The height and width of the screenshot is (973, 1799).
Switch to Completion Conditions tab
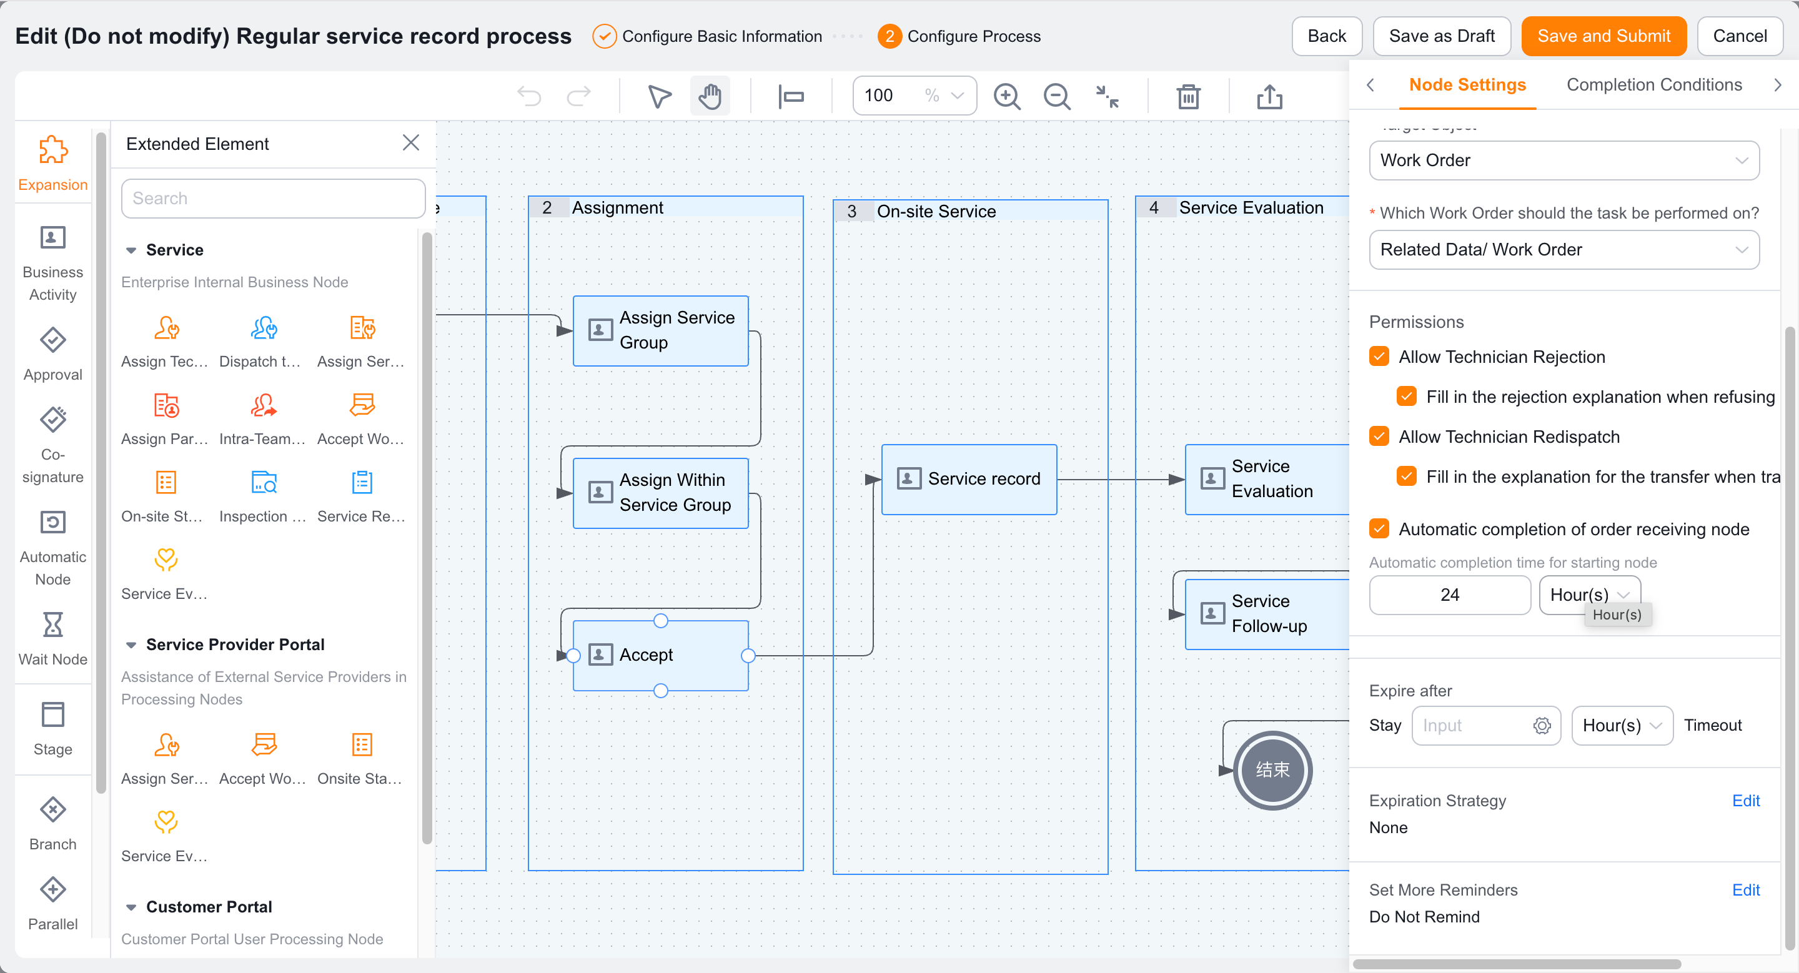pyautogui.click(x=1653, y=84)
